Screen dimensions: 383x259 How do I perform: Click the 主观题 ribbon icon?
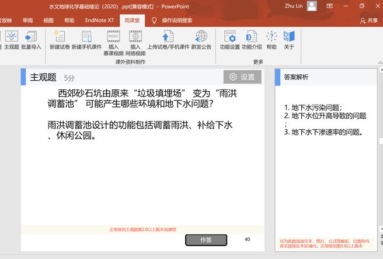pos(12,40)
